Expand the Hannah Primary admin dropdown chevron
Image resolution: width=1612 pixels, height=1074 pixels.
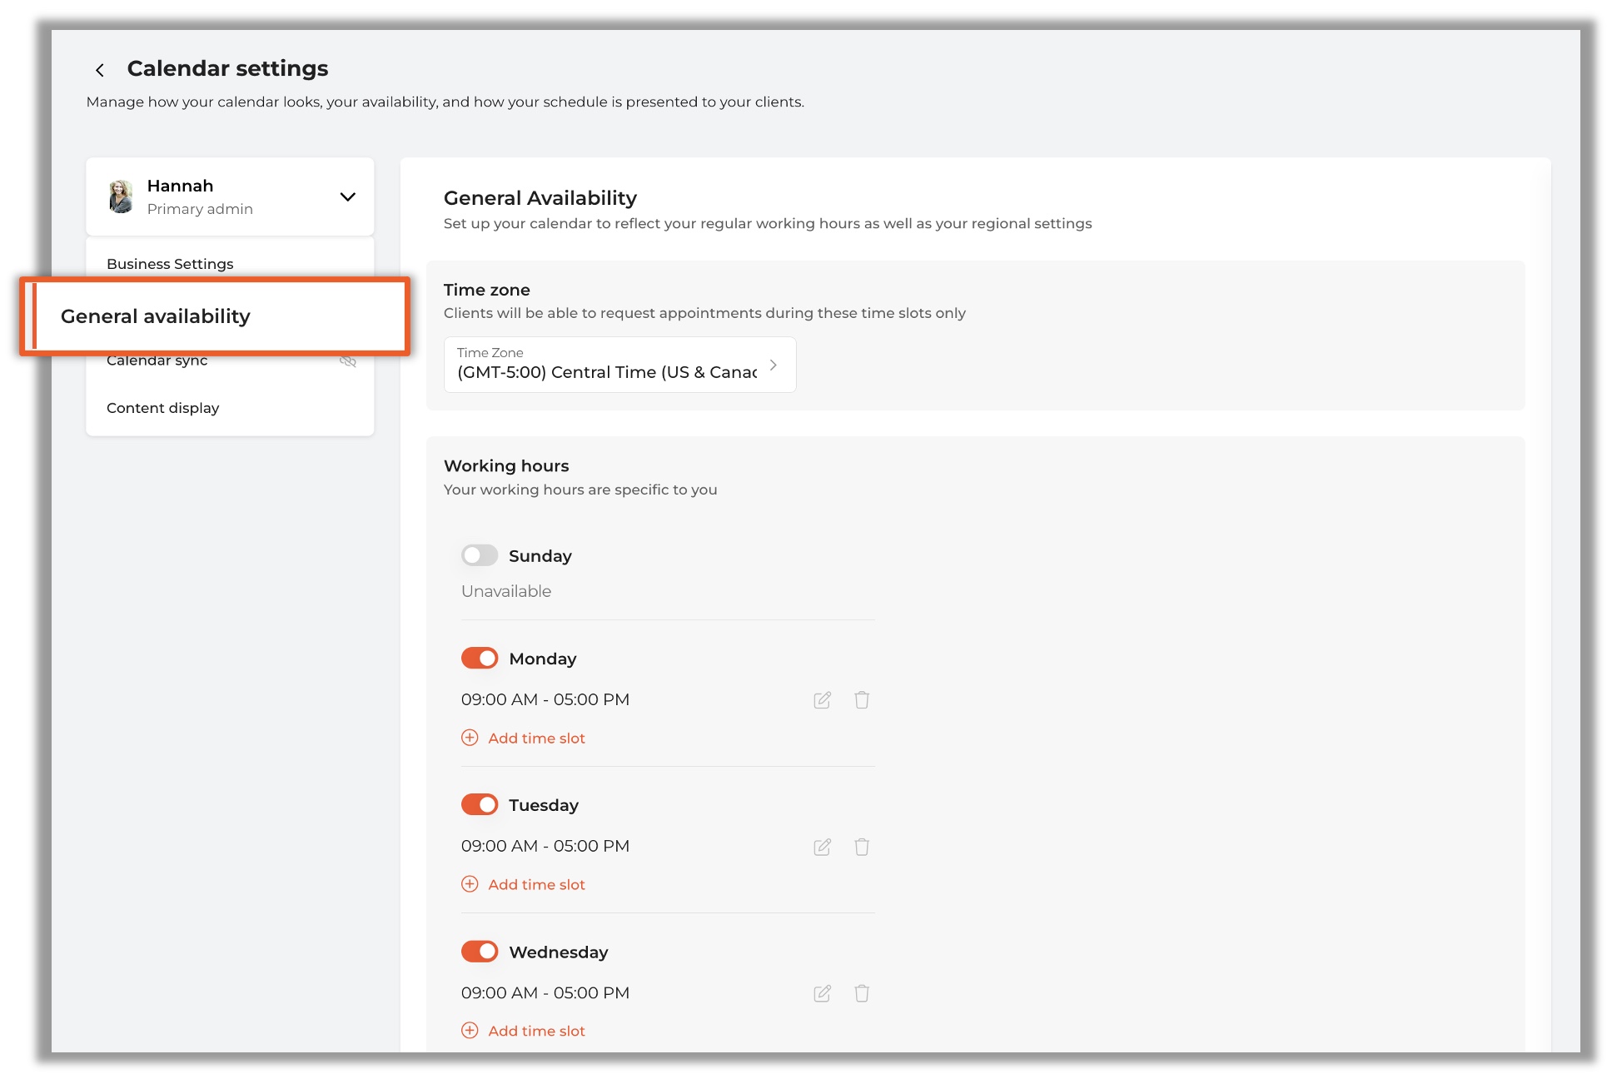348,197
